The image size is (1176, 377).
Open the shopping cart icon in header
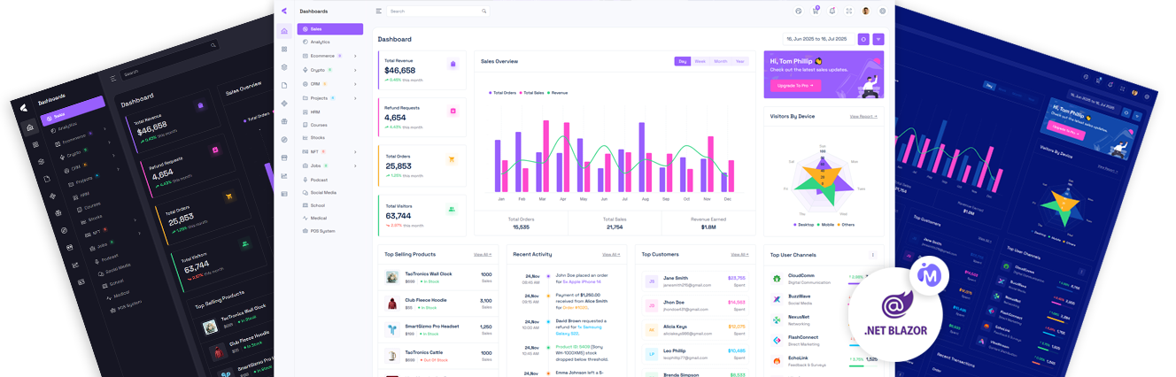click(815, 11)
